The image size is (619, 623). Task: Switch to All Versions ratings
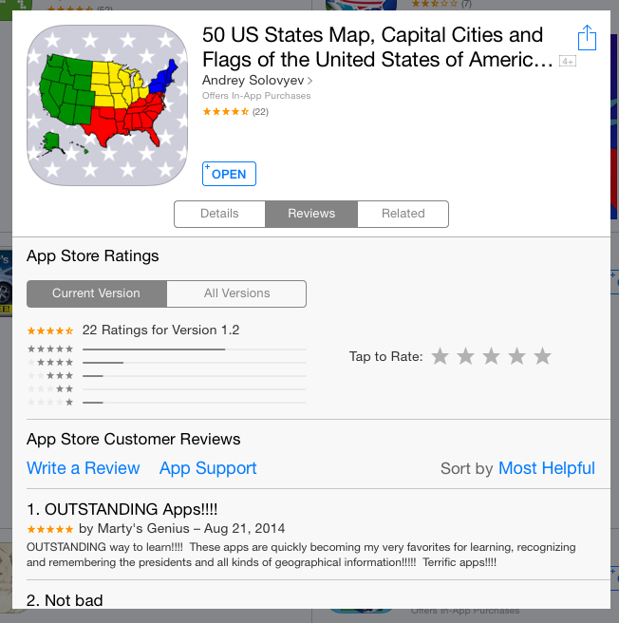tap(236, 293)
